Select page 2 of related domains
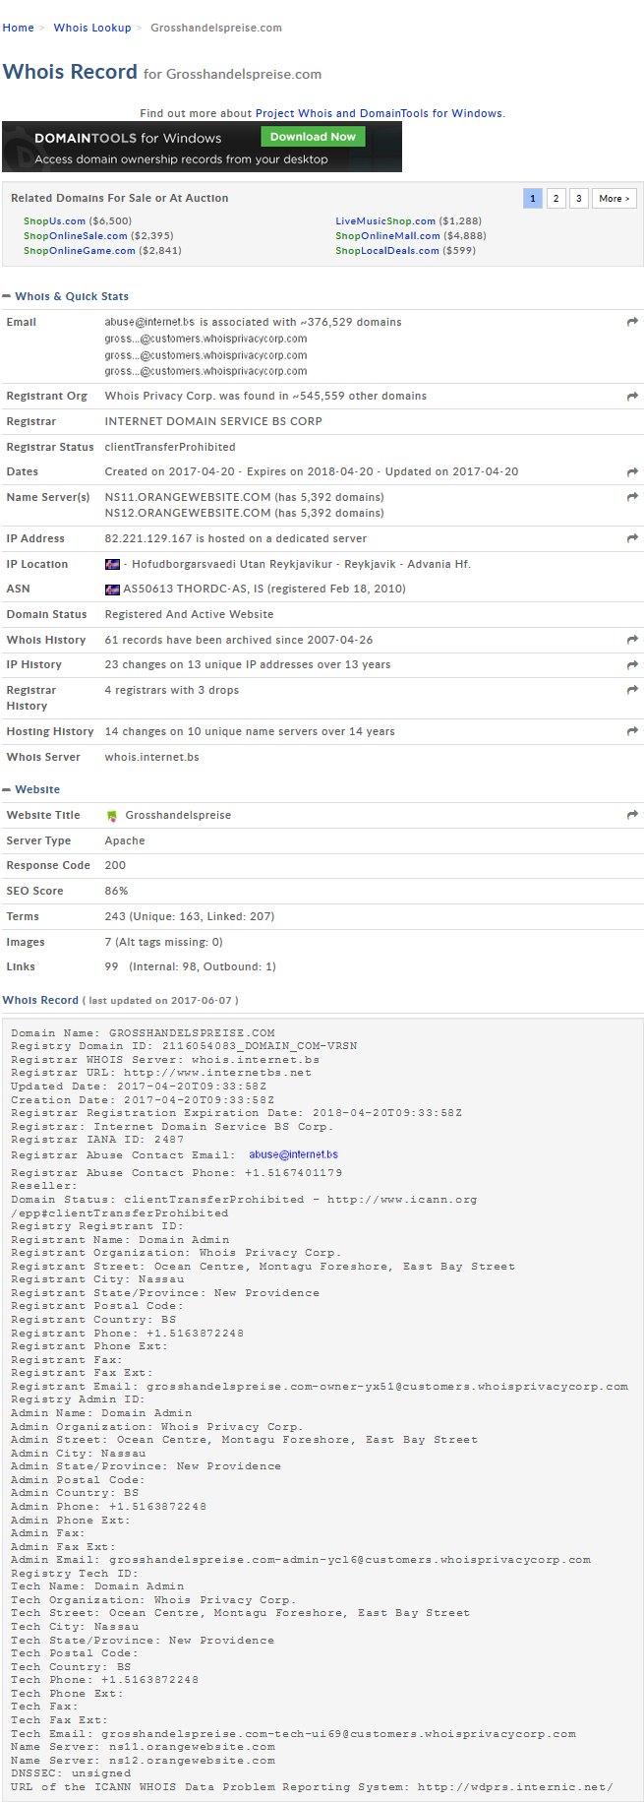The image size is (644, 1802). pos(556,199)
